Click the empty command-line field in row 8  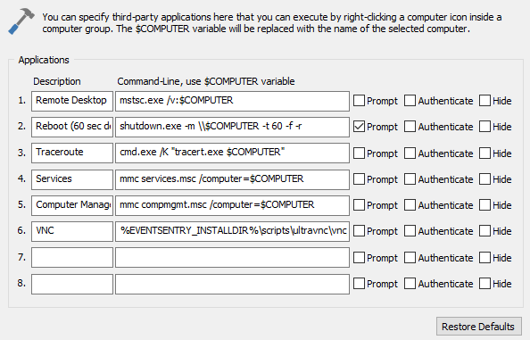click(x=232, y=284)
